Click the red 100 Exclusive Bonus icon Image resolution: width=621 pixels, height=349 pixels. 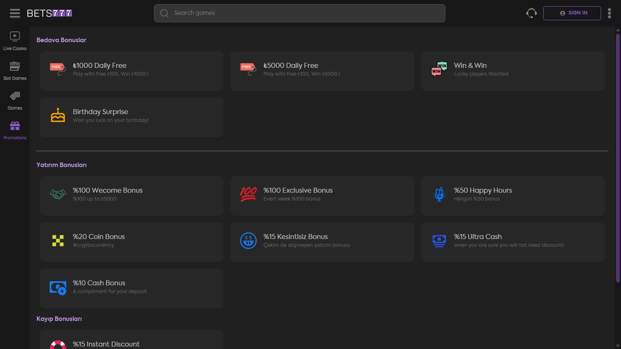coord(248,194)
